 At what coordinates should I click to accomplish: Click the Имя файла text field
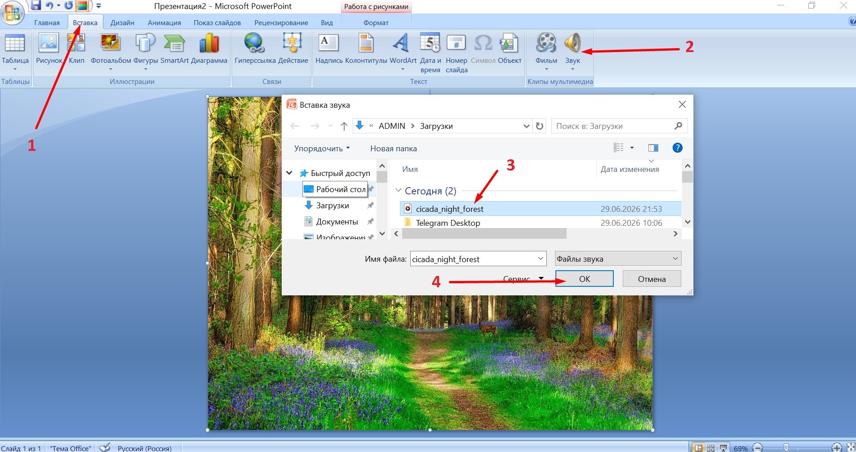click(473, 259)
